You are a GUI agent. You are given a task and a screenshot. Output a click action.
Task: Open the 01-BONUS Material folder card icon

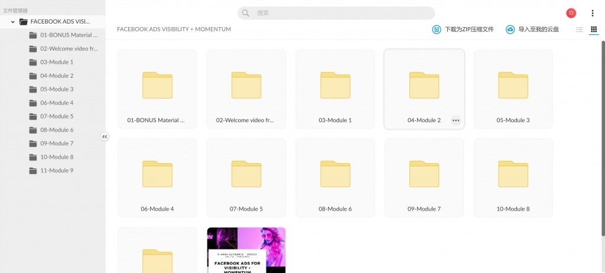[x=157, y=85]
